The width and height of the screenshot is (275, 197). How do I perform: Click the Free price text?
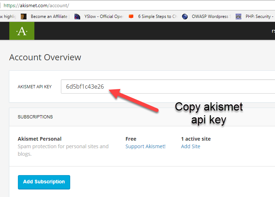[131, 139]
